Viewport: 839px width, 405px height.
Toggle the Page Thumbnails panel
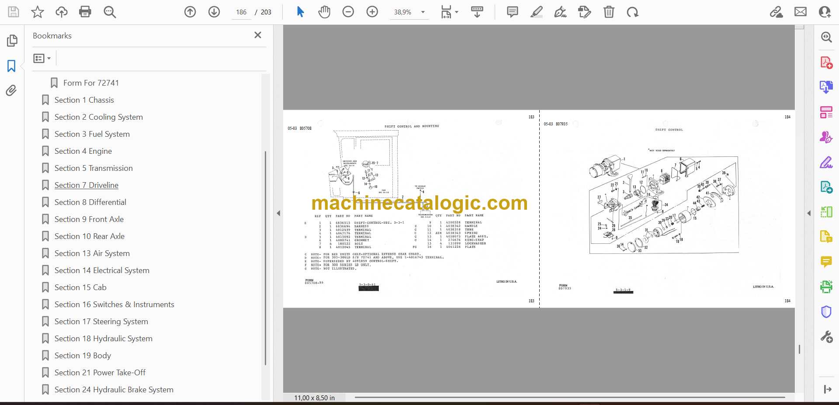click(x=12, y=41)
